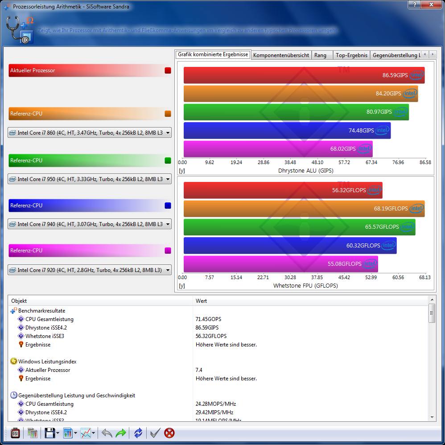Image resolution: width=445 pixels, height=445 pixels.
Task: Open the save icon's dropdown arrow
Action: click(58, 433)
